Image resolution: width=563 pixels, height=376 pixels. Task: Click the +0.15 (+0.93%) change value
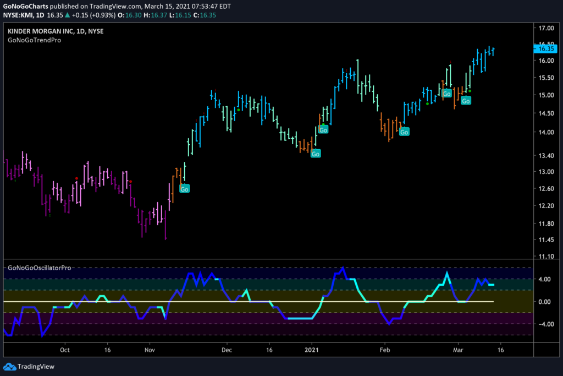click(93, 15)
